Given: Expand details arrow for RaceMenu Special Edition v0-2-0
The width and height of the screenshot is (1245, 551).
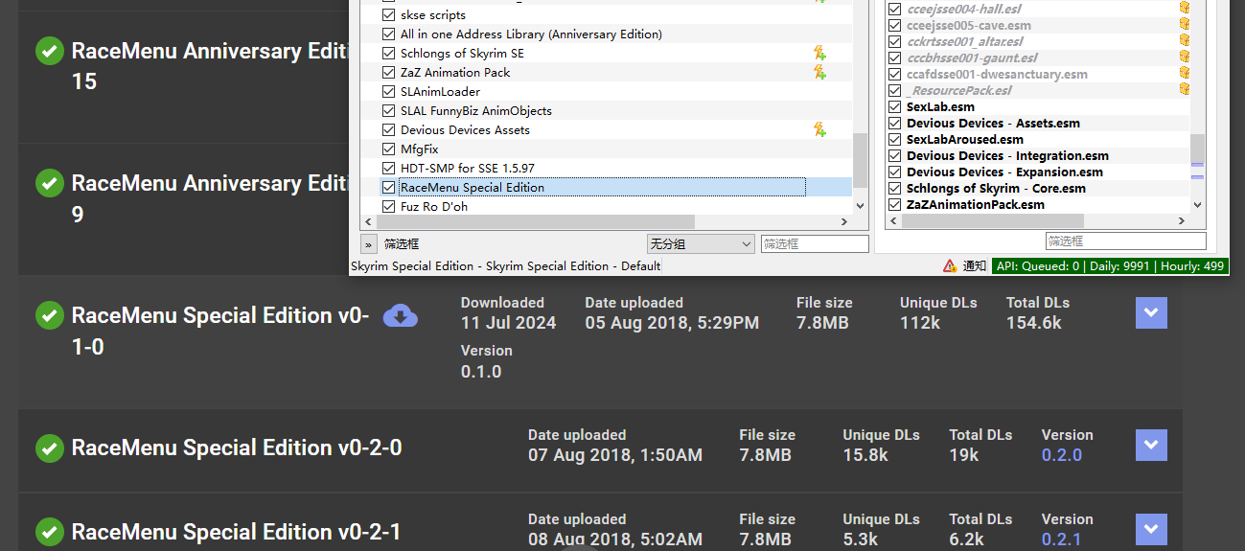Looking at the screenshot, I should pos(1151,446).
